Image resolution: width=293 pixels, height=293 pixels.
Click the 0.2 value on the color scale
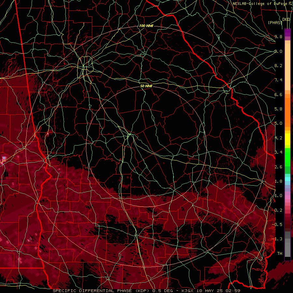(x=278, y=210)
